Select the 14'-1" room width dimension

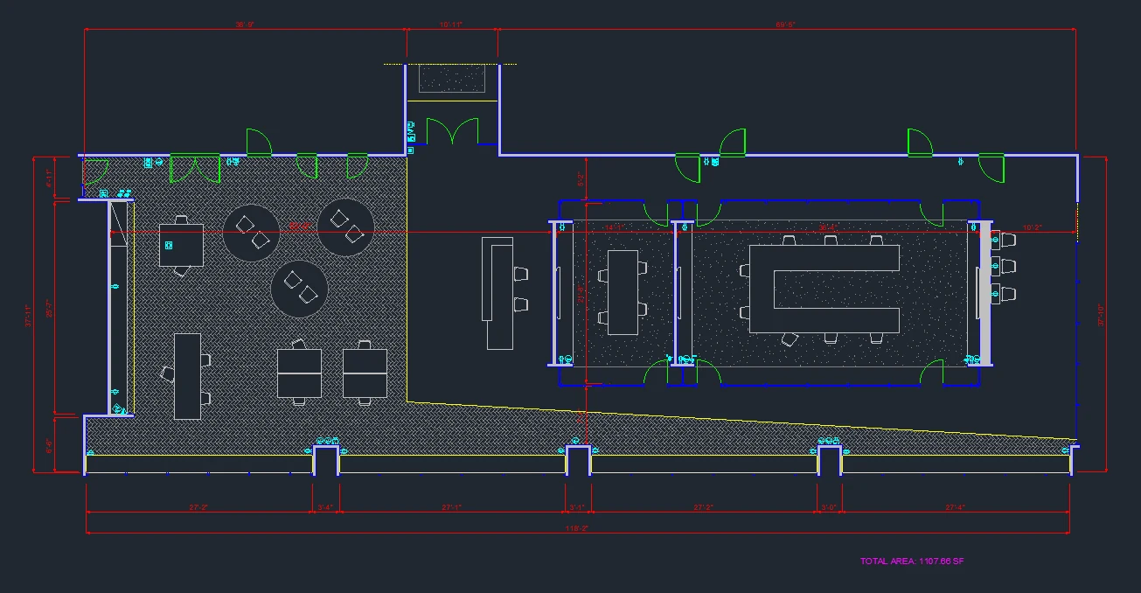click(616, 227)
